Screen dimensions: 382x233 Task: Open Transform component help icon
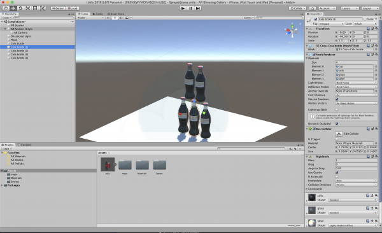368,29
